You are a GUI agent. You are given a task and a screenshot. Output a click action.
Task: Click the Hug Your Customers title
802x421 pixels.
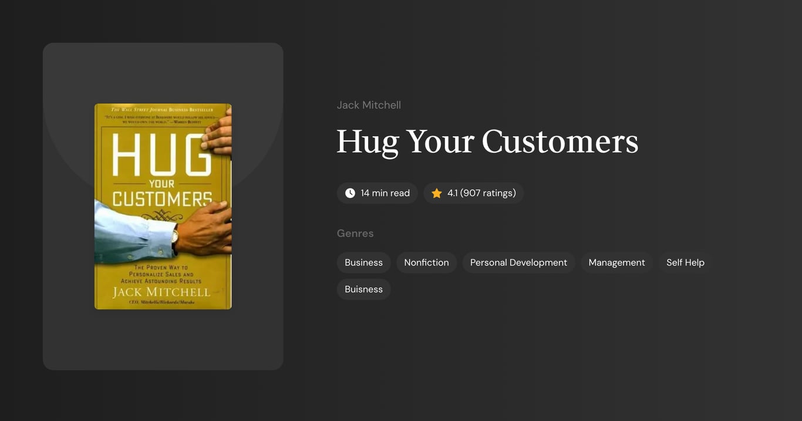tap(487, 142)
